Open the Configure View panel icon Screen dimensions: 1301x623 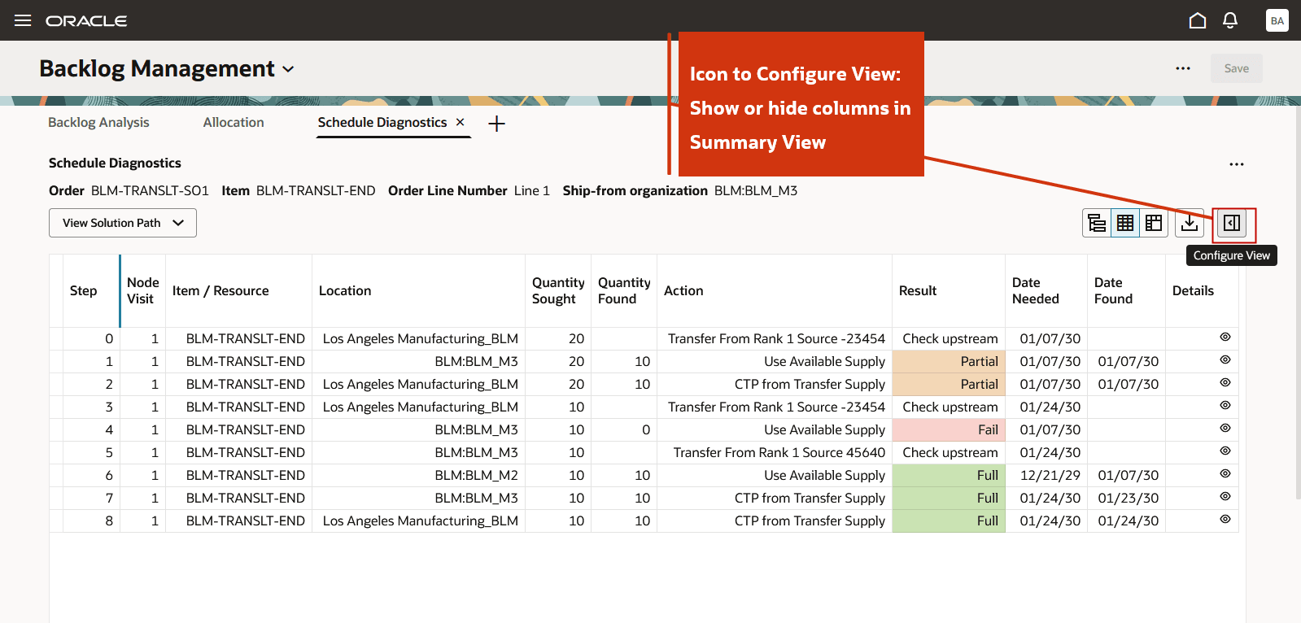coord(1232,223)
